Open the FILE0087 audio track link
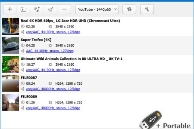Viewport: 194px width, 129px height. 53,89
